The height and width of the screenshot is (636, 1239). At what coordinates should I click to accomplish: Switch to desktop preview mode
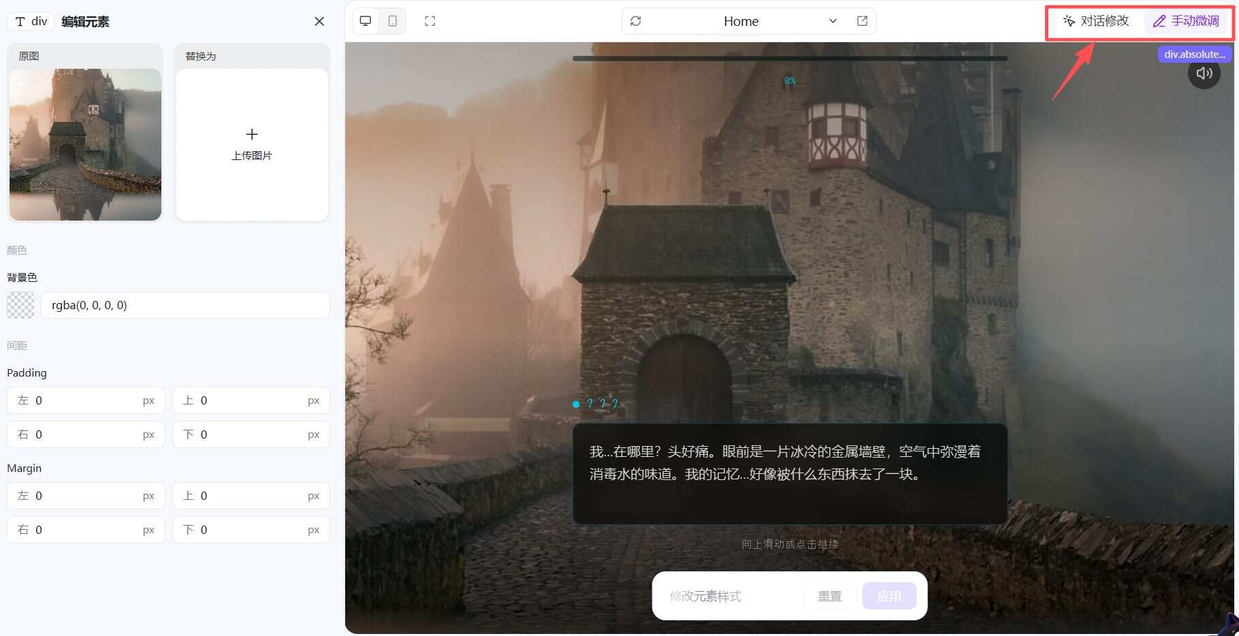point(366,21)
